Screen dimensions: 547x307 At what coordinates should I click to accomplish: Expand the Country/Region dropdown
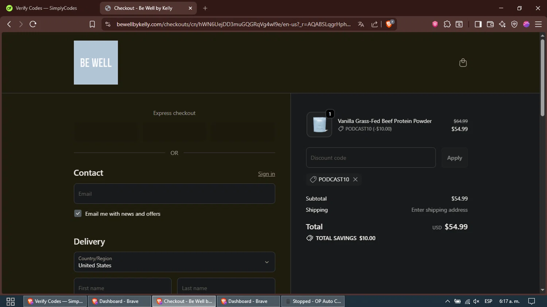174,262
